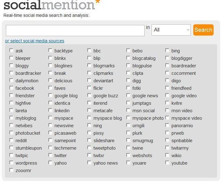This screenshot has height=183, width=222.
Task: Select the reddit checkbox
Action: pyautogui.click(x=11, y=140)
